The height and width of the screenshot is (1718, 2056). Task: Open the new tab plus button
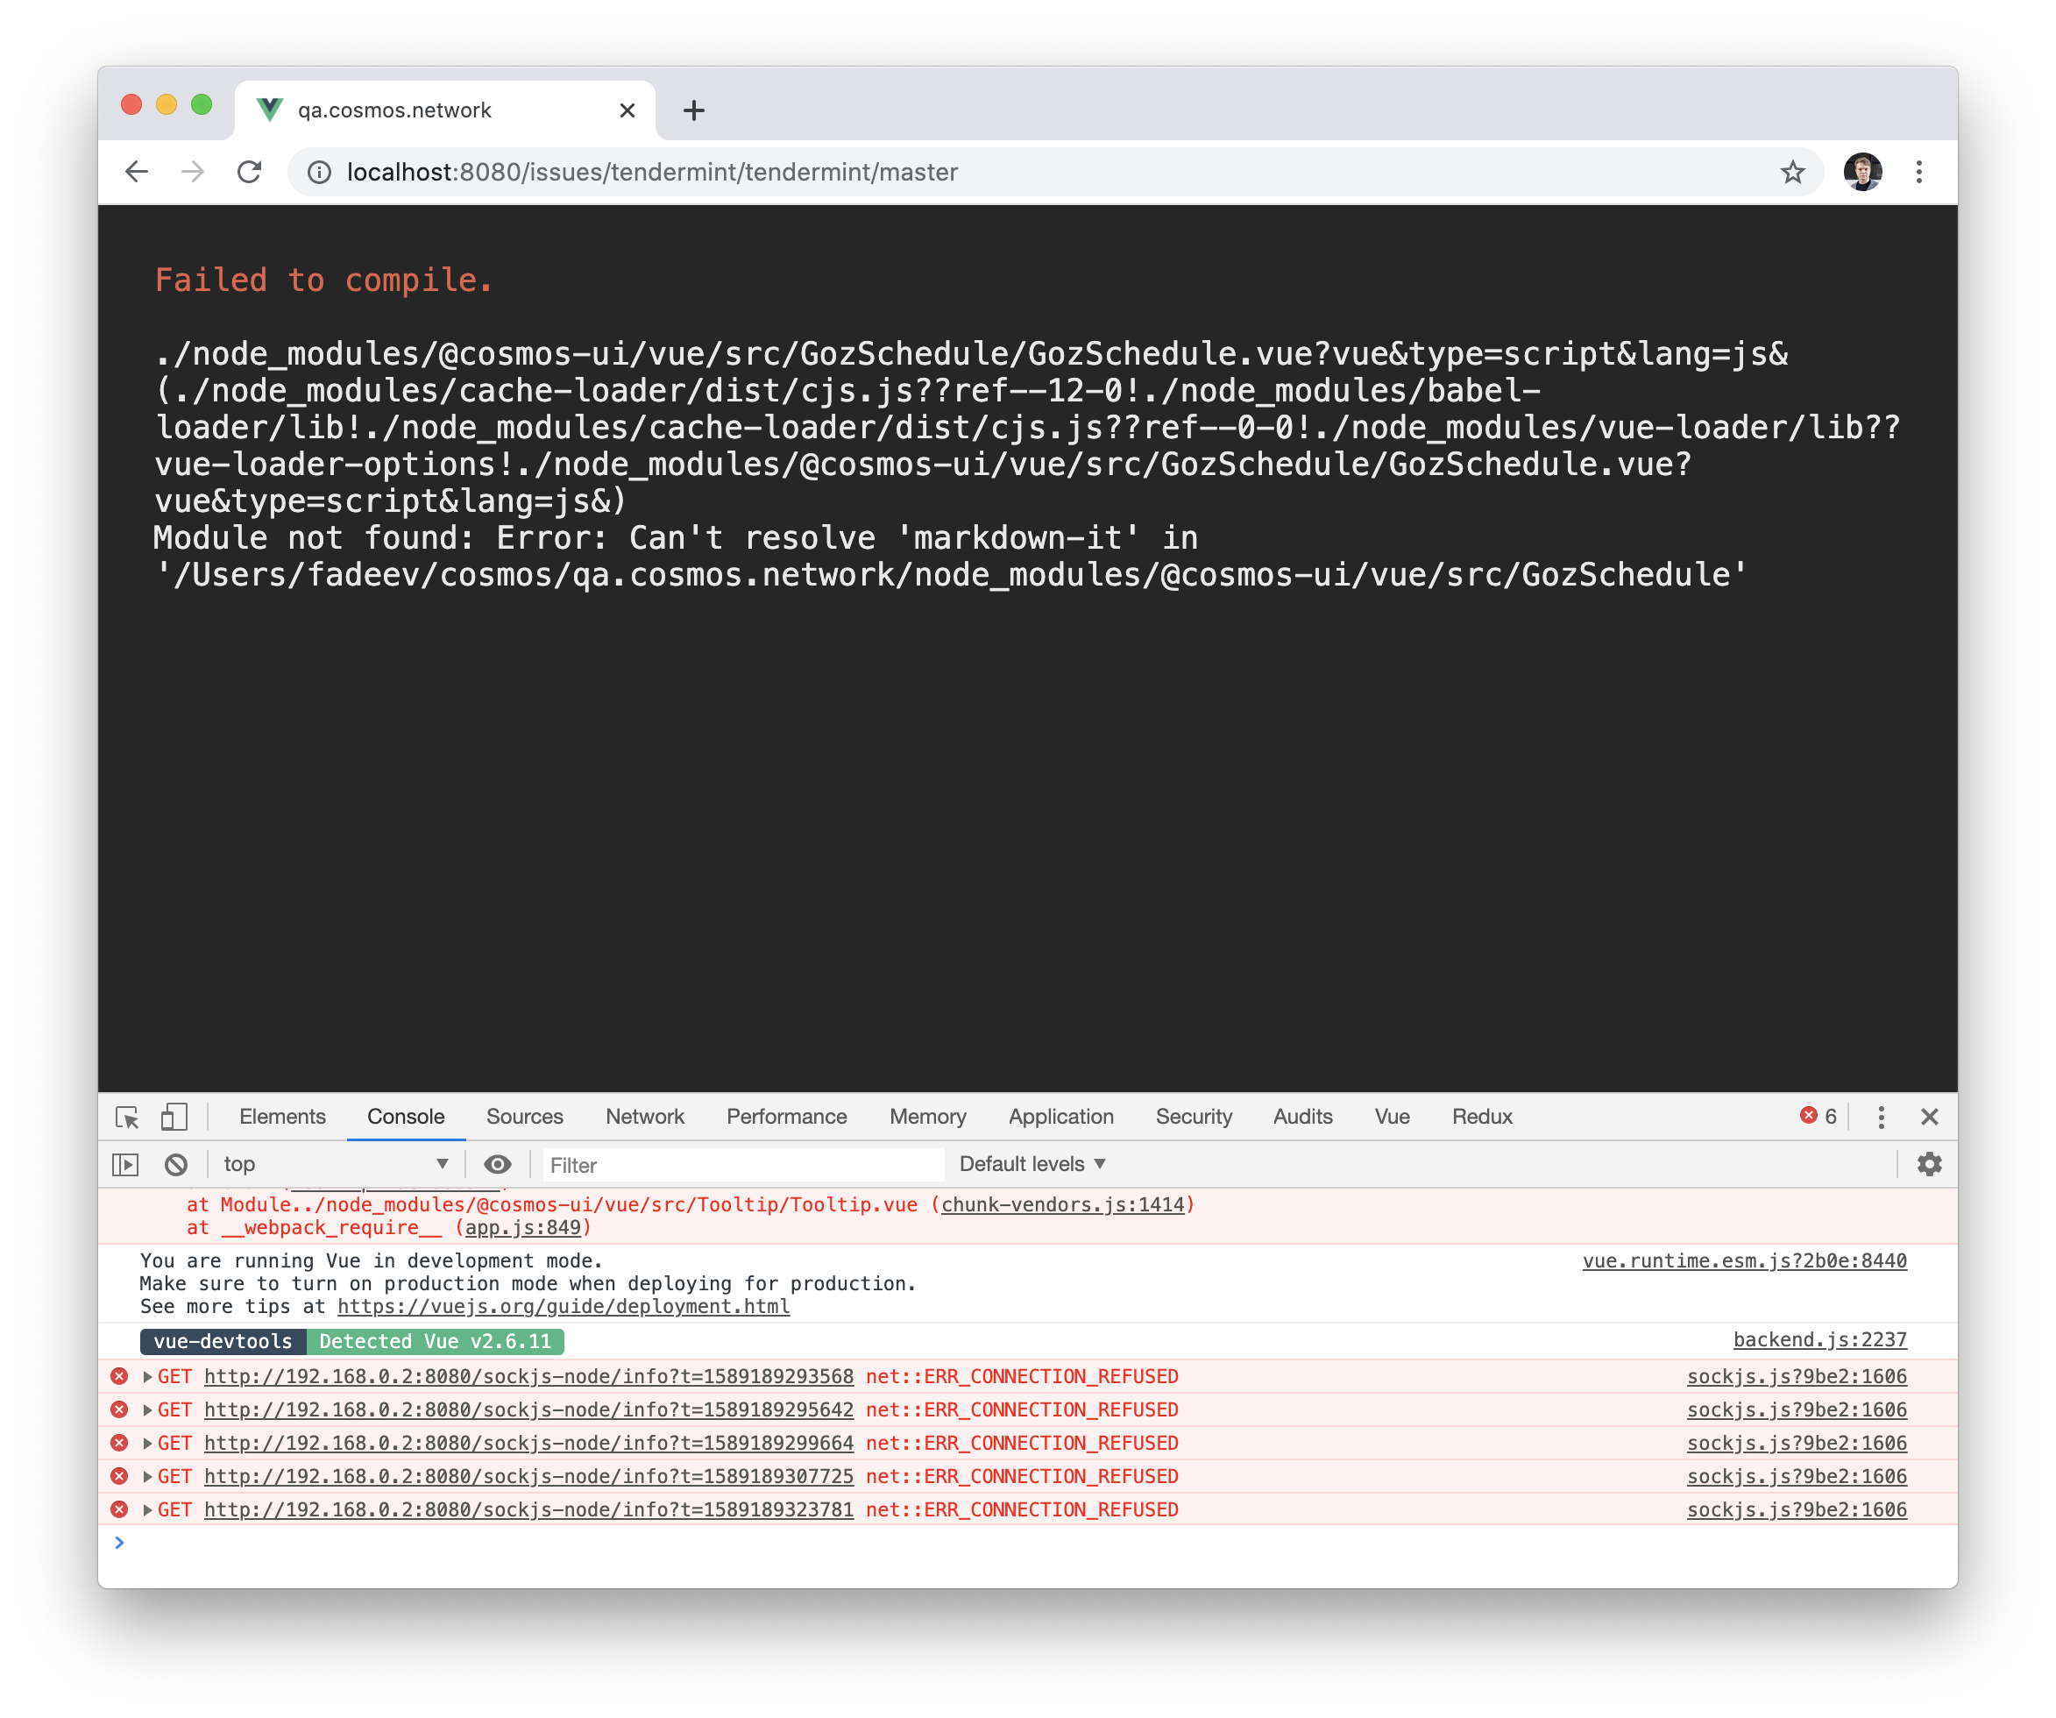694,110
